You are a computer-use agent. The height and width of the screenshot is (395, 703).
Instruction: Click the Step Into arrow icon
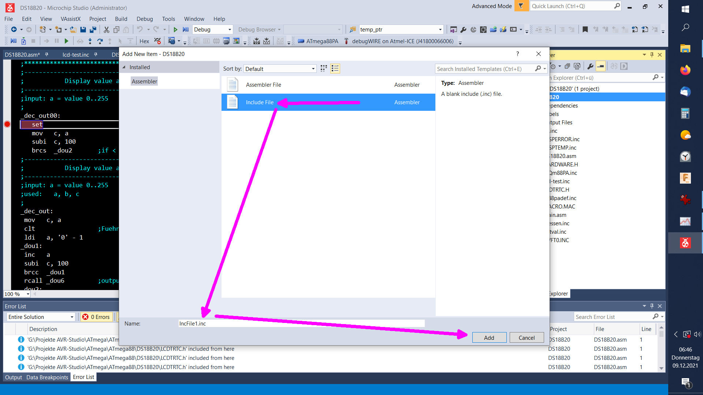coord(90,41)
